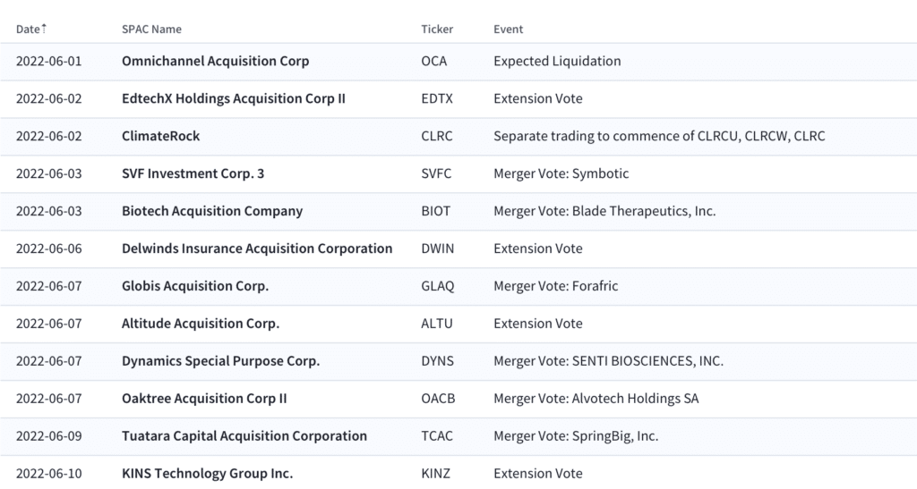This screenshot has height=489, width=917.
Task: Select the ClimateRock SPAC name
Action: [161, 136]
